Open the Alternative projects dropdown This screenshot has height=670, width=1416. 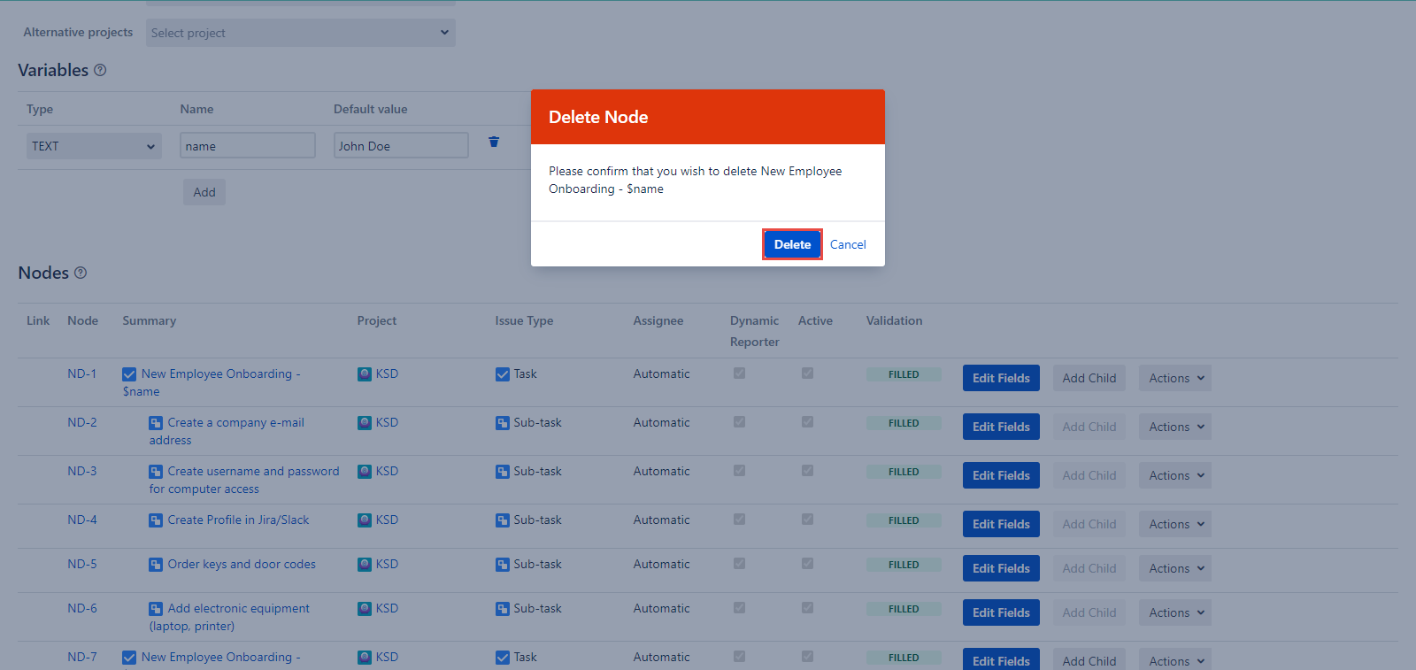click(x=300, y=33)
